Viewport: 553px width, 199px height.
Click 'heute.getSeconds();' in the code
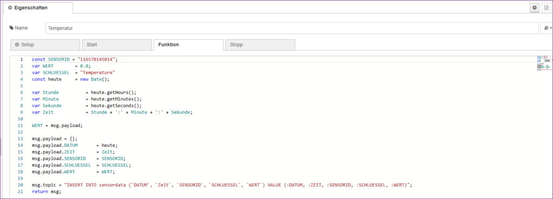click(x=117, y=106)
